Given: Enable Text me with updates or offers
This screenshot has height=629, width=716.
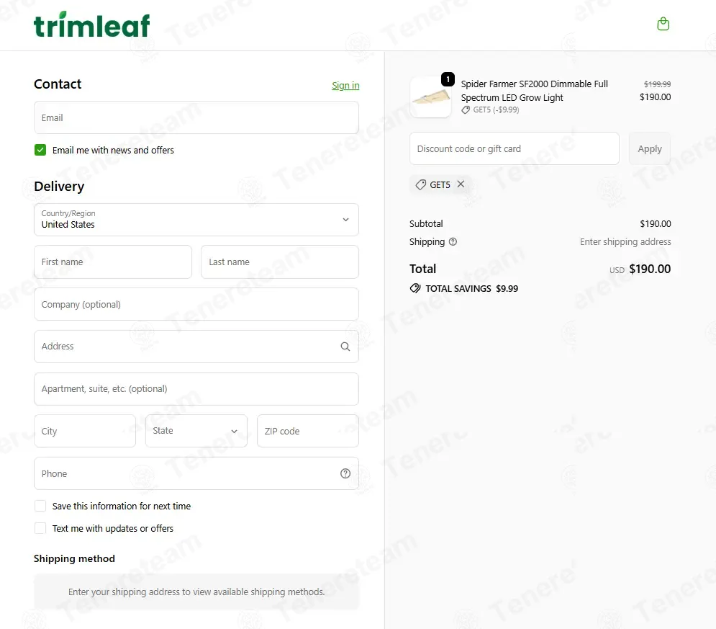Looking at the screenshot, I should (40, 528).
